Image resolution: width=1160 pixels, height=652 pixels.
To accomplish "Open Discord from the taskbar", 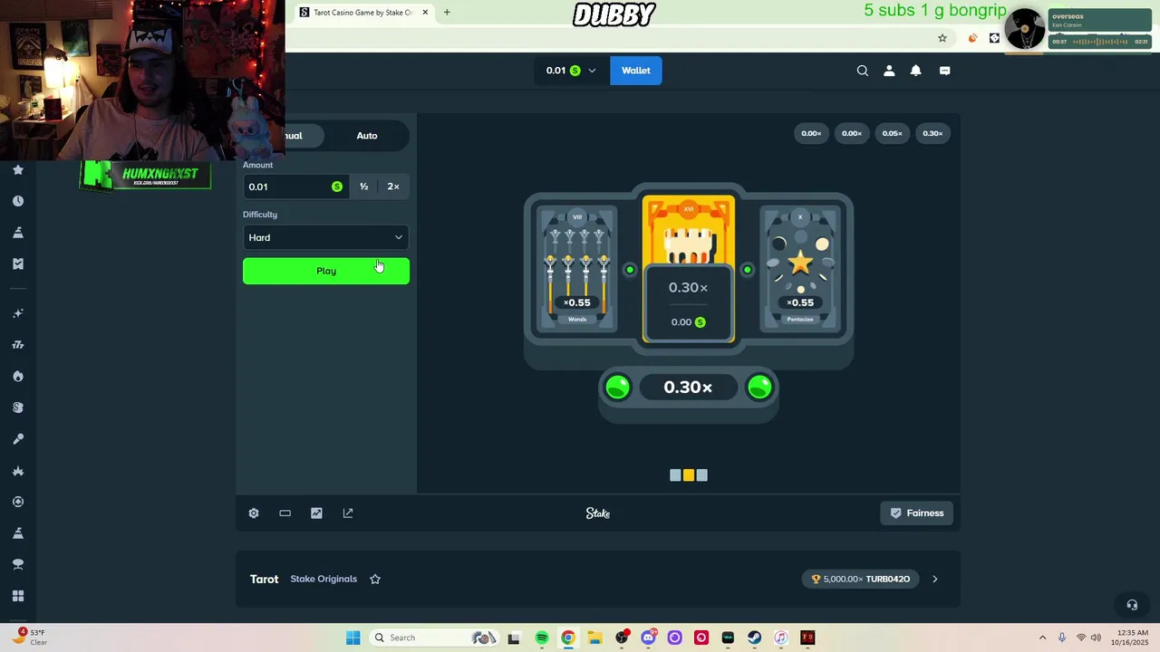I will (x=648, y=638).
